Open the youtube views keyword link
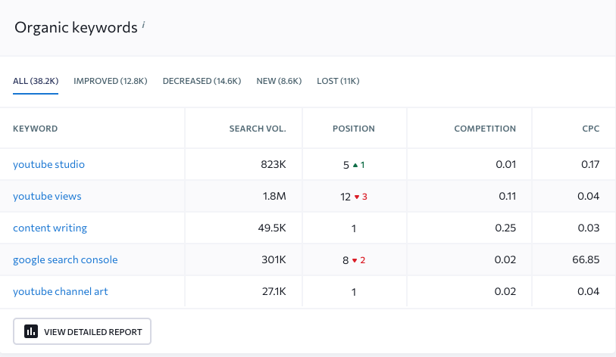 coord(47,196)
